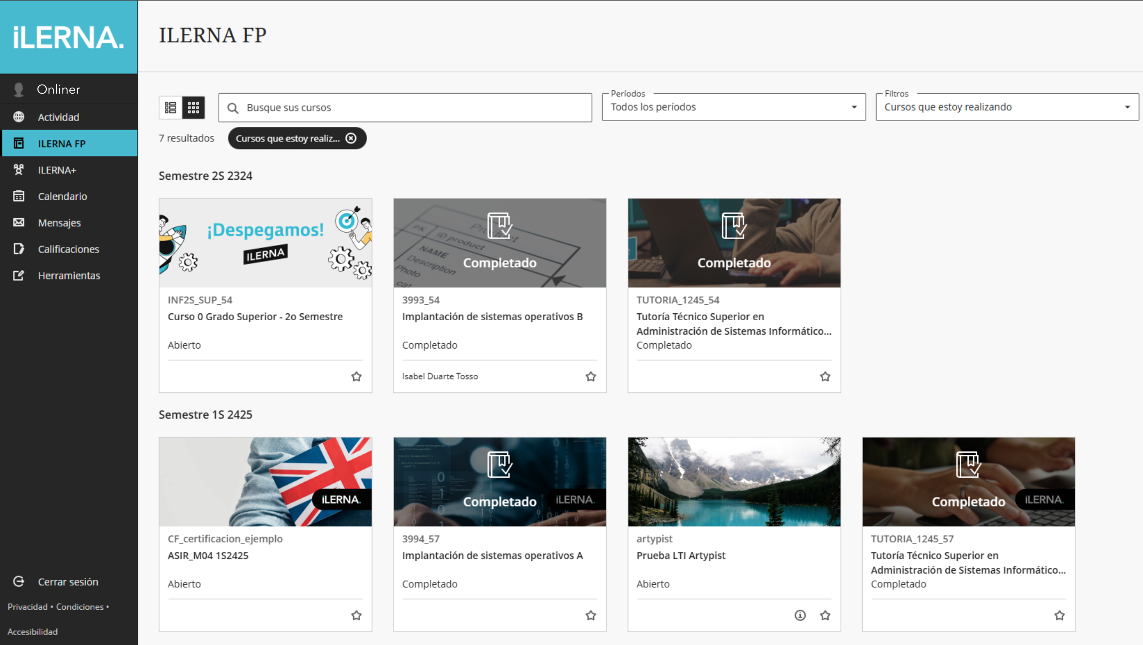Star the Implantación de sistemas operativos B course
1143x645 pixels.
click(591, 377)
